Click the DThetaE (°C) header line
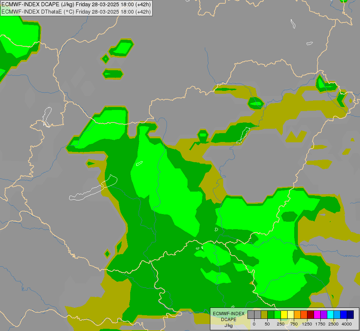This screenshot has width=360, height=331. tap(76, 12)
